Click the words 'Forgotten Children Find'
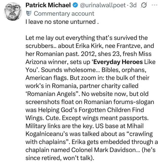 point(117,110)
